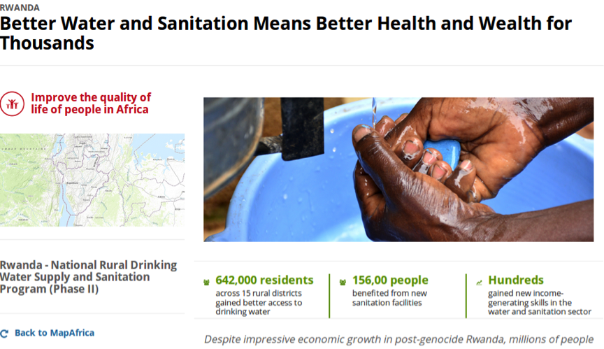
Task: Click the drinking water access description text
Action: [x=259, y=302]
